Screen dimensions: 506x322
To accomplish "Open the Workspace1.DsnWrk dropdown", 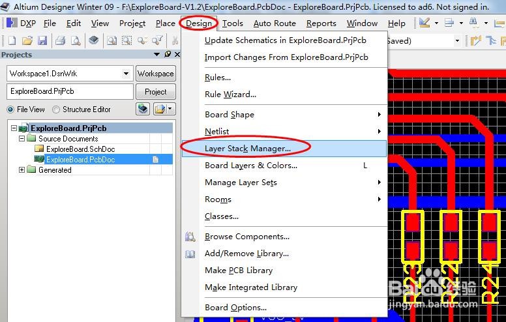I will [126, 74].
